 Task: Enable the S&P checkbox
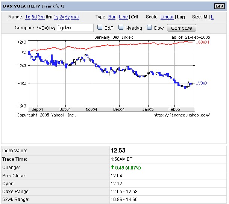(100, 27)
